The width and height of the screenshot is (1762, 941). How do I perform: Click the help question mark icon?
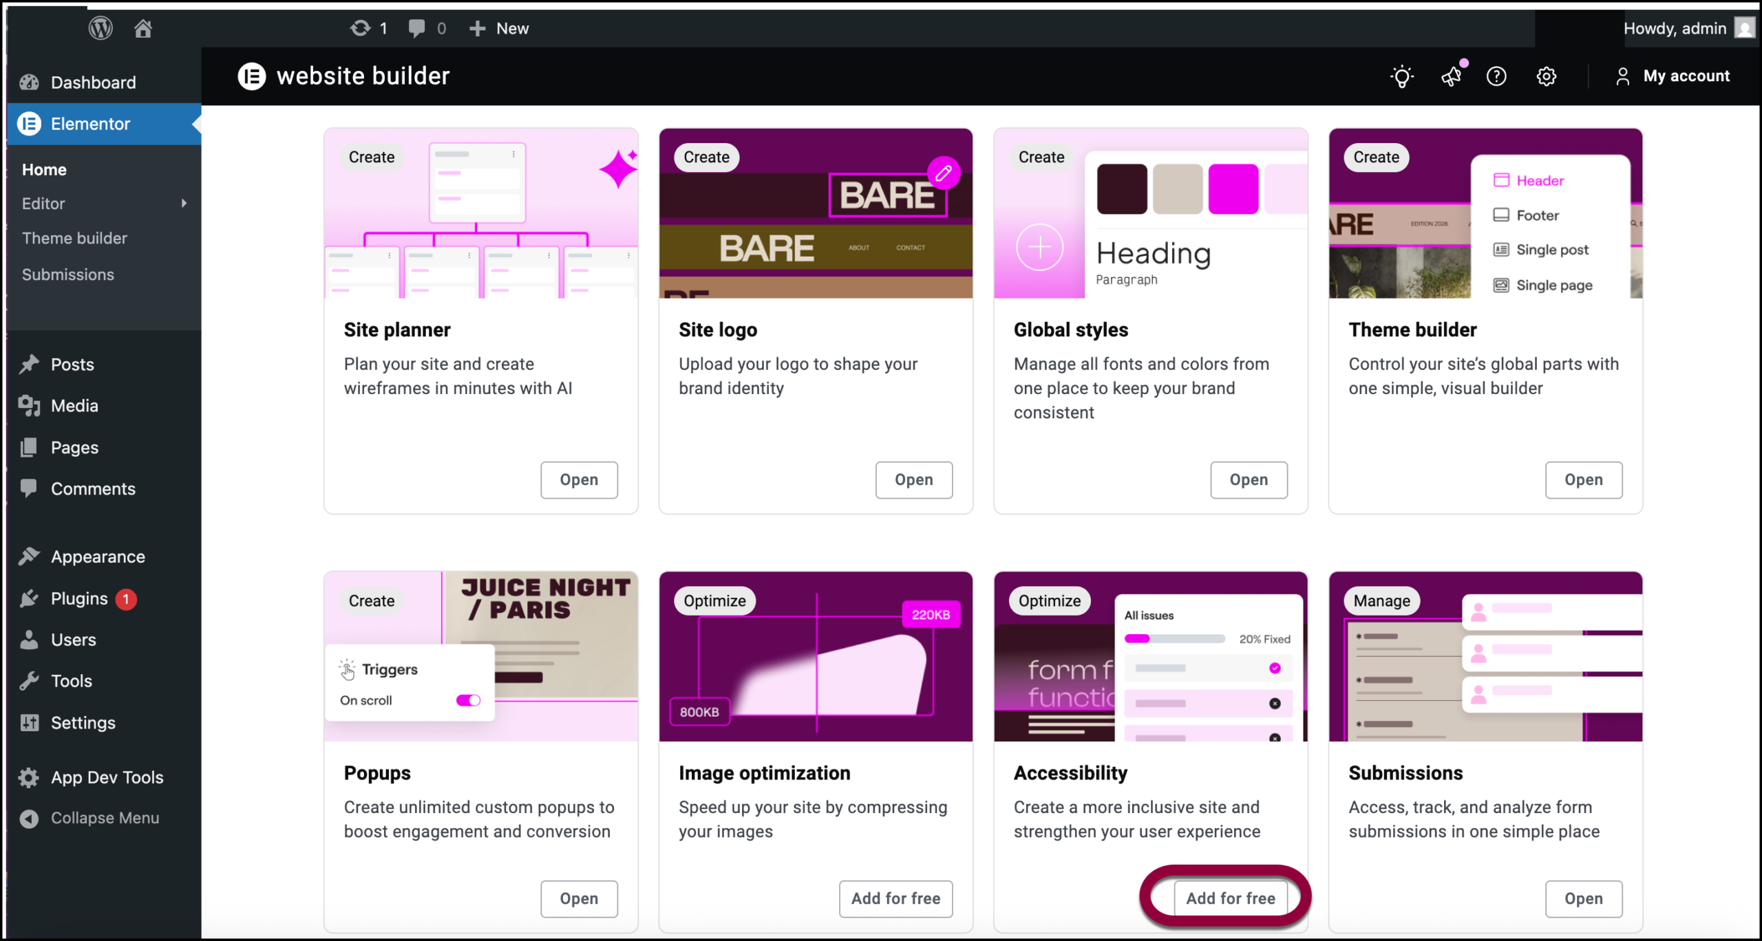click(1496, 76)
